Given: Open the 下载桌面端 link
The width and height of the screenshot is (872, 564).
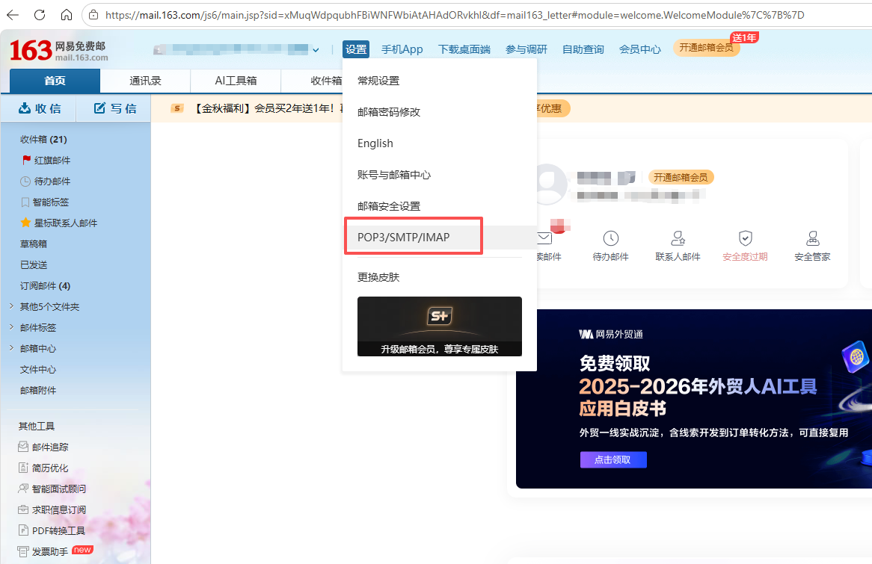Looking at the screenshot, I should pos(464,49).
